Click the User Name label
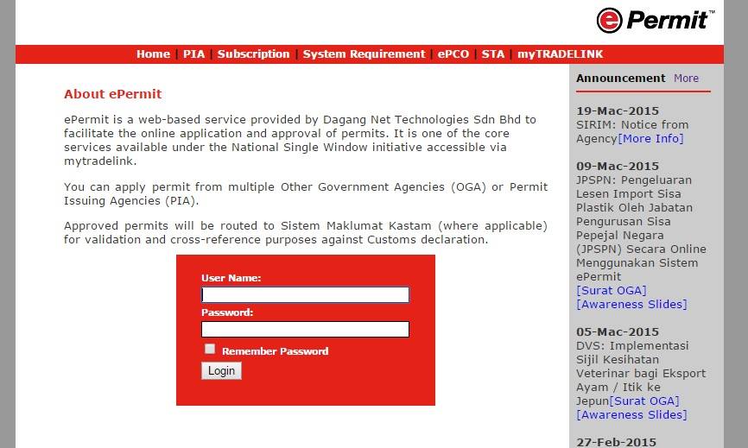The height and width of the screenshot is (448, 748). [x=231, y=278]
